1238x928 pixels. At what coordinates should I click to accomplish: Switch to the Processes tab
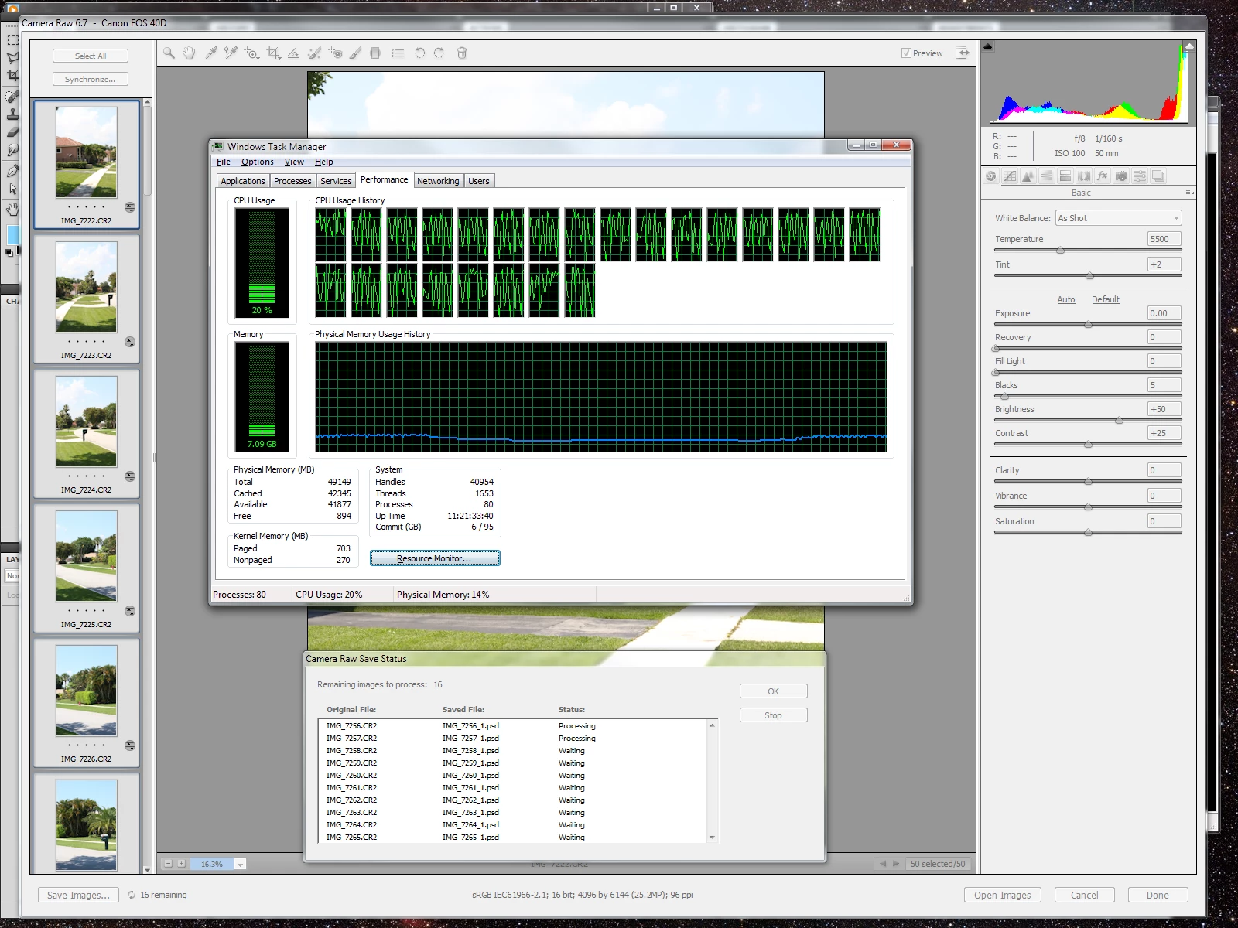click(x=292, y=181)
